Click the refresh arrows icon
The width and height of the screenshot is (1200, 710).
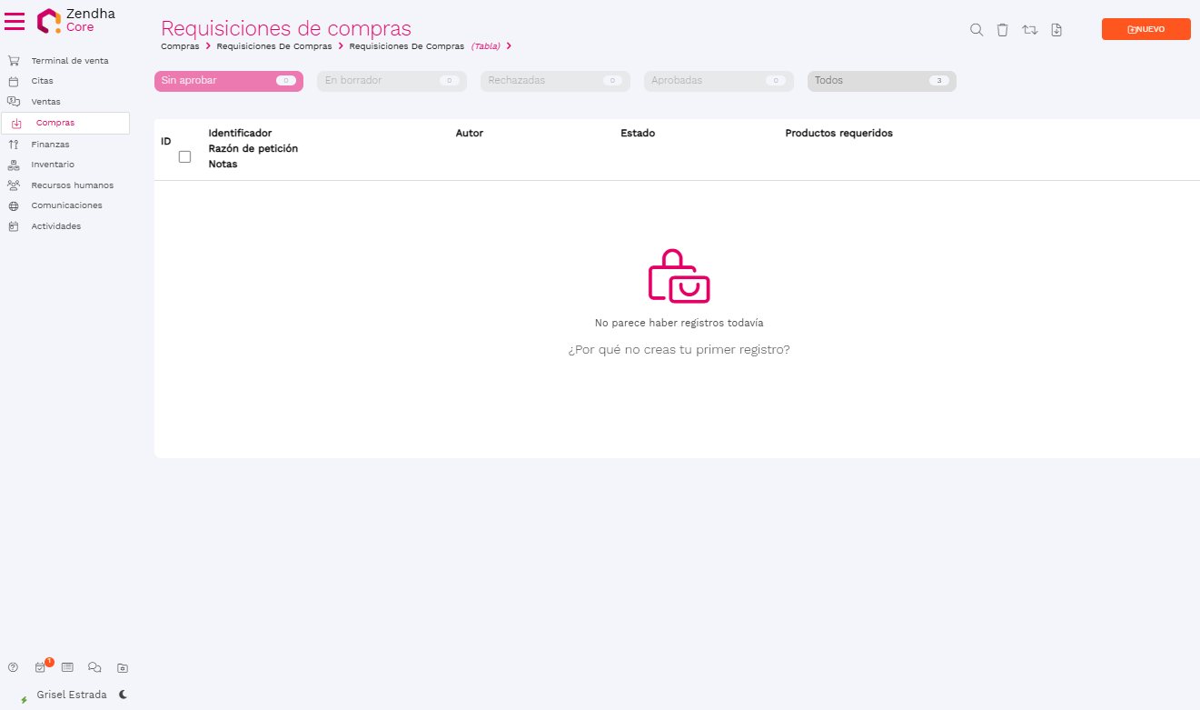pos(1029,30)
